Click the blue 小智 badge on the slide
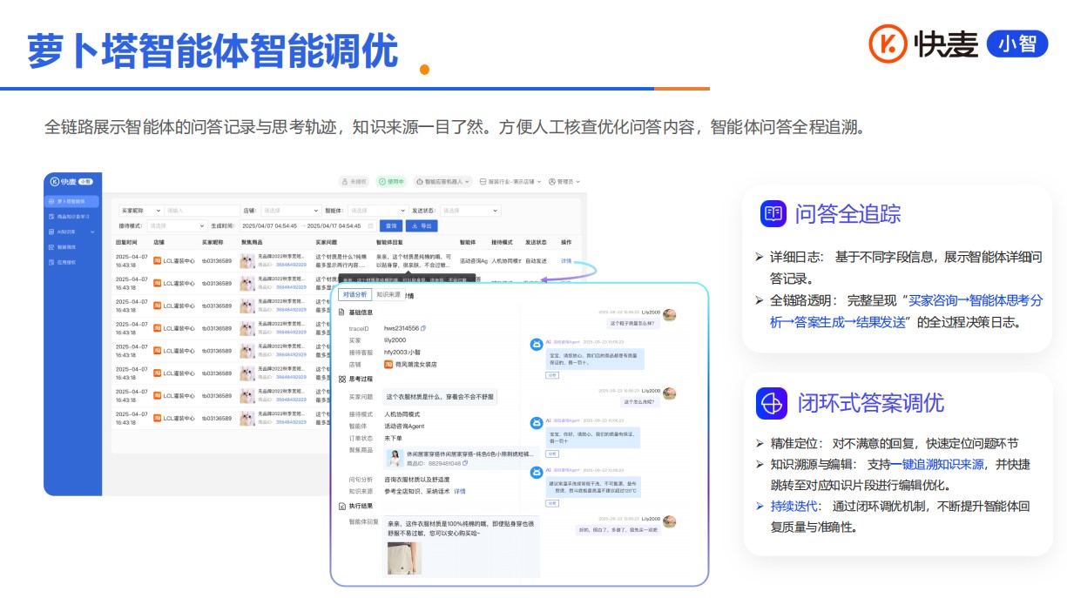 tap(1017, 43)
